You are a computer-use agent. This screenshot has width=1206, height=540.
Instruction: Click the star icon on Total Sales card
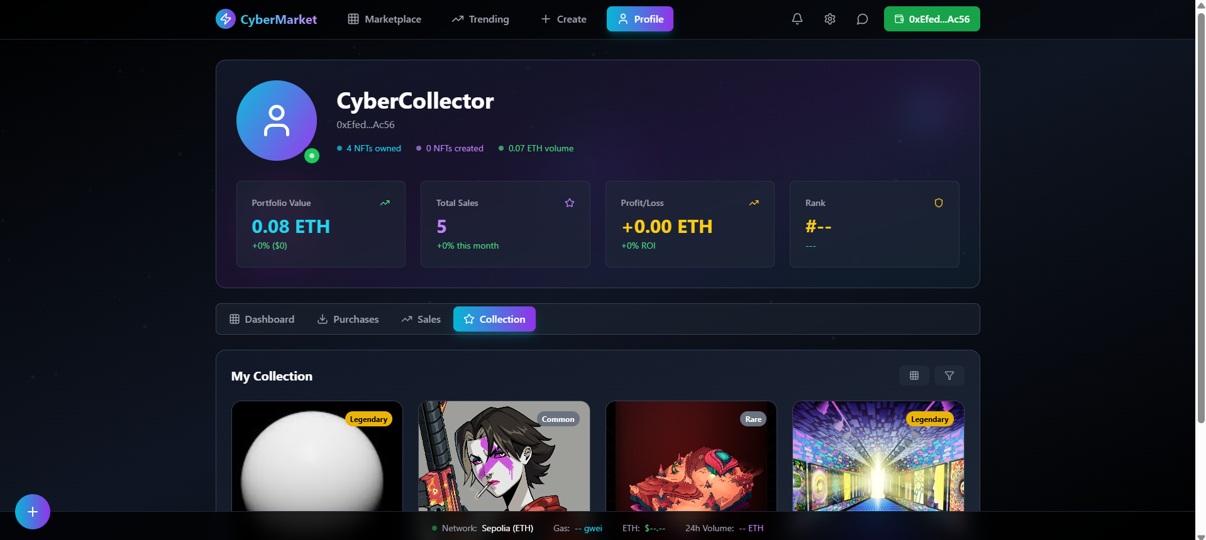click(x=570, y=203)
